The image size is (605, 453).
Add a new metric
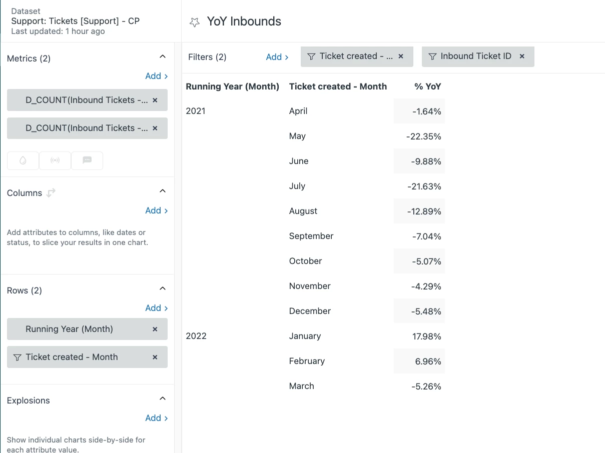(x=156, y=76)
